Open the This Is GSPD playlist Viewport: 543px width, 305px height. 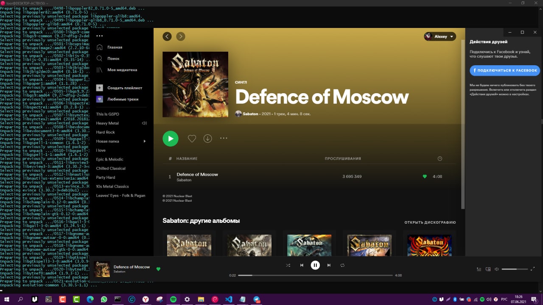tap(108, 114)
